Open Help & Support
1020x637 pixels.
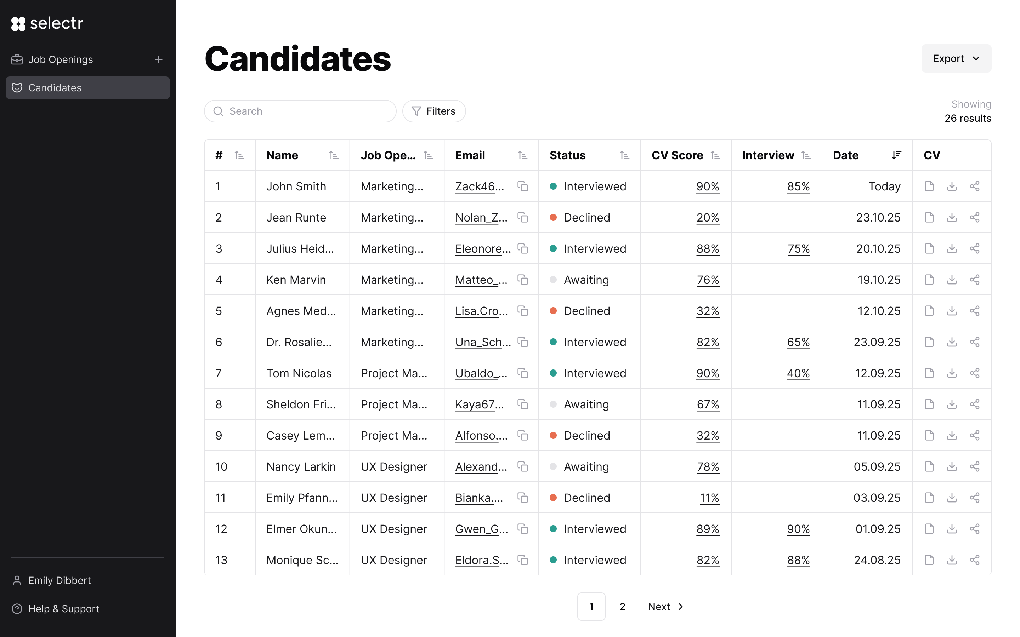pos(64,609)
